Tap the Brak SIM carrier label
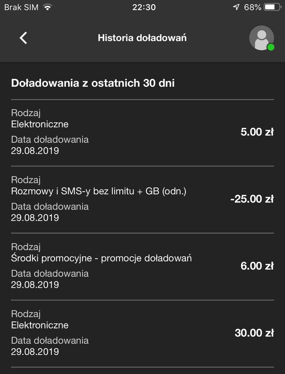The width and height of the screenshot is (285, 374). [x=21, y=7]
